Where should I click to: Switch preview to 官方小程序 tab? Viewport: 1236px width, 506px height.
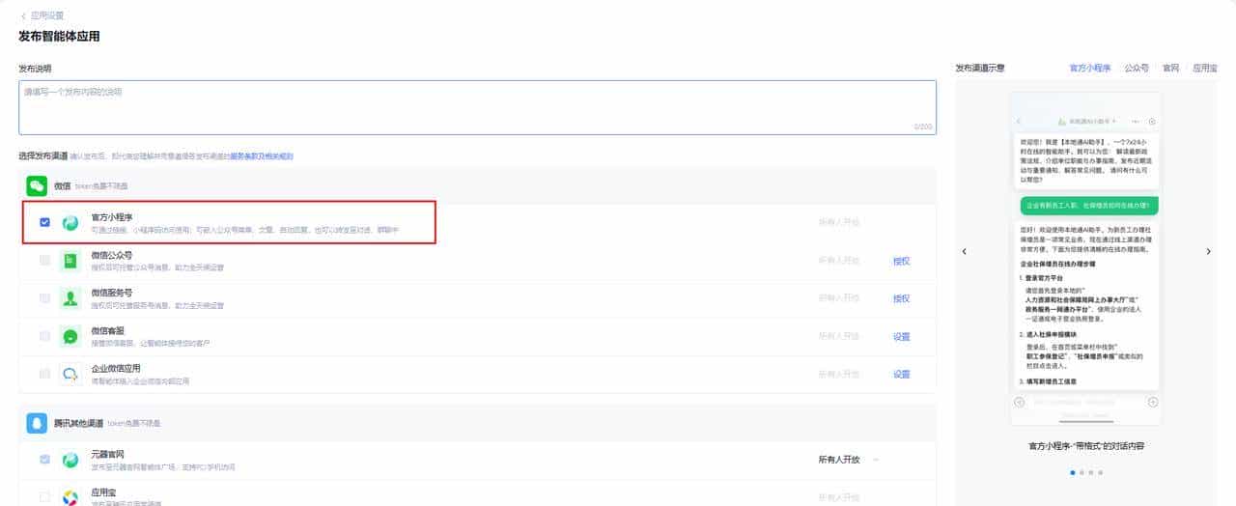coord(1090,69)
